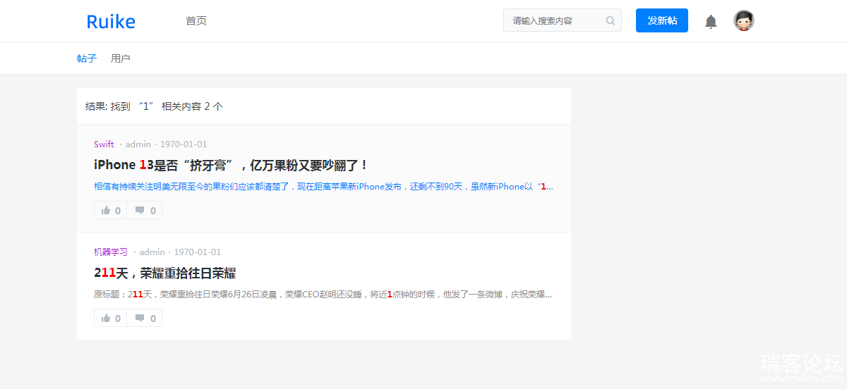Open the user avatar menu
Image resolution: width=847 pixels, height=389 pixels.
744,20
